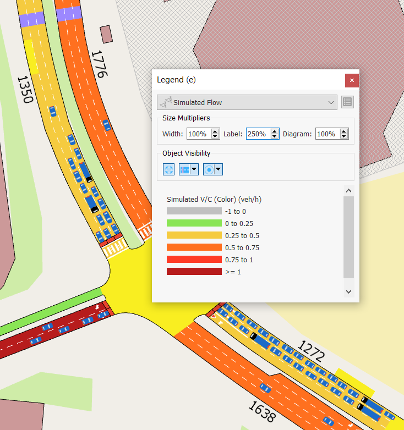The height and width of the screenshot is (430, 404).
Task: Click the dark red >= 1 swatch
Action: [194, 272]
